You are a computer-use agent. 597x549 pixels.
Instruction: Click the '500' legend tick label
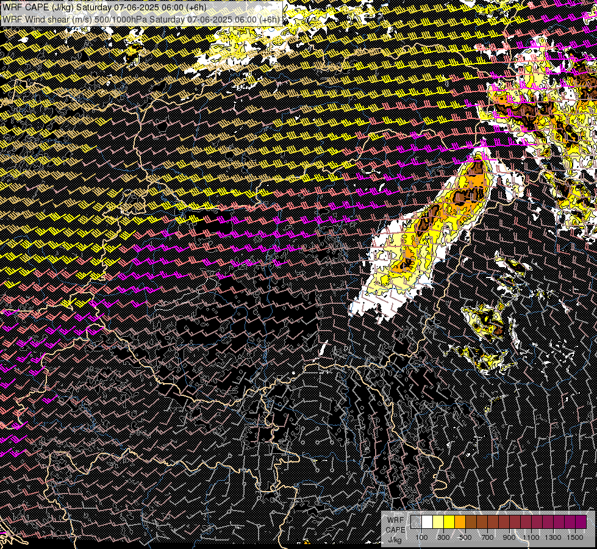465,537
